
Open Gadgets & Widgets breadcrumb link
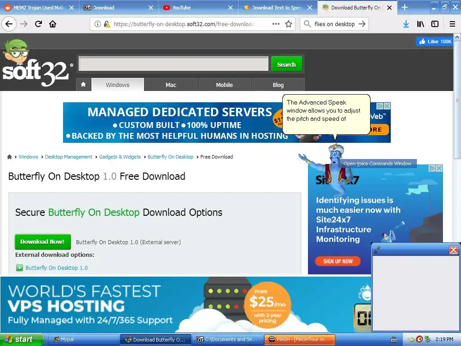point(120,157)
